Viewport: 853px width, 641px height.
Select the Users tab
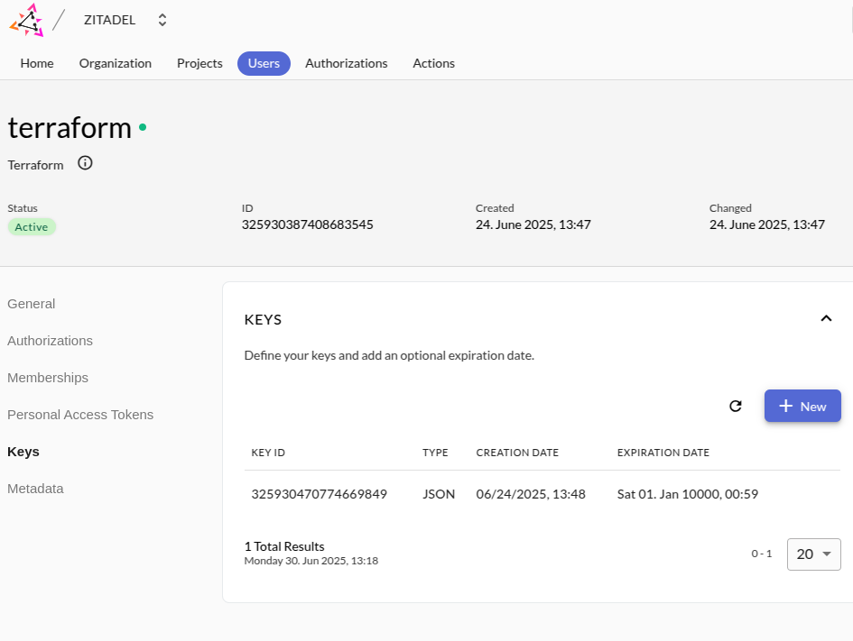(264, 63)
